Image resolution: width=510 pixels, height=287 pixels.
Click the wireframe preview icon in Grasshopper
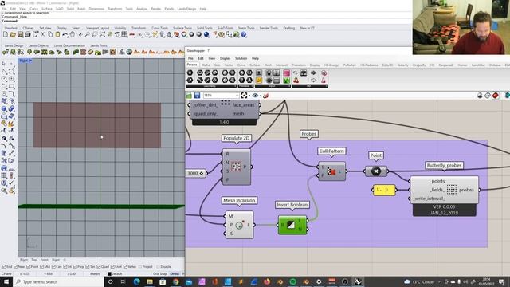(487, 96)
